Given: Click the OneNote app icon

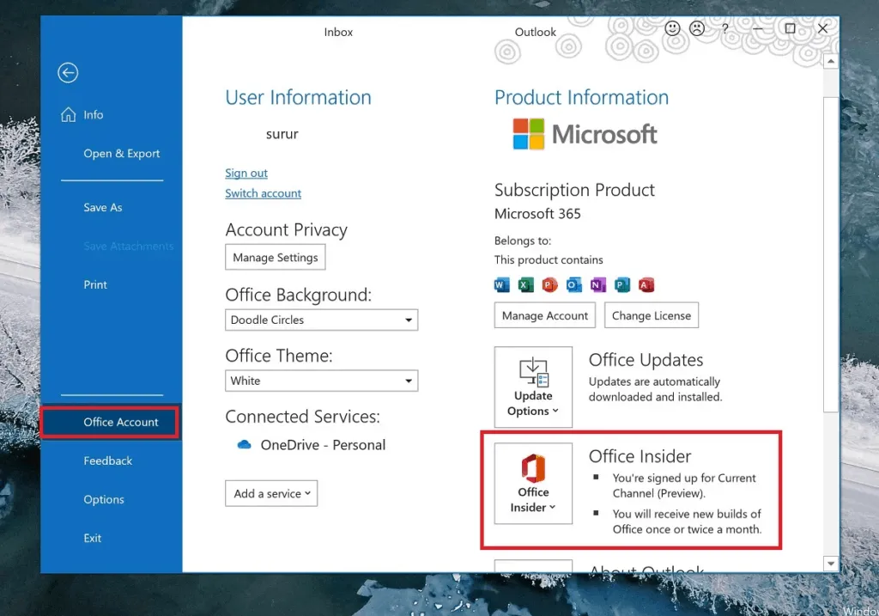Looking at the screenshot, I should pyautogui.click(x=598, y=285).
